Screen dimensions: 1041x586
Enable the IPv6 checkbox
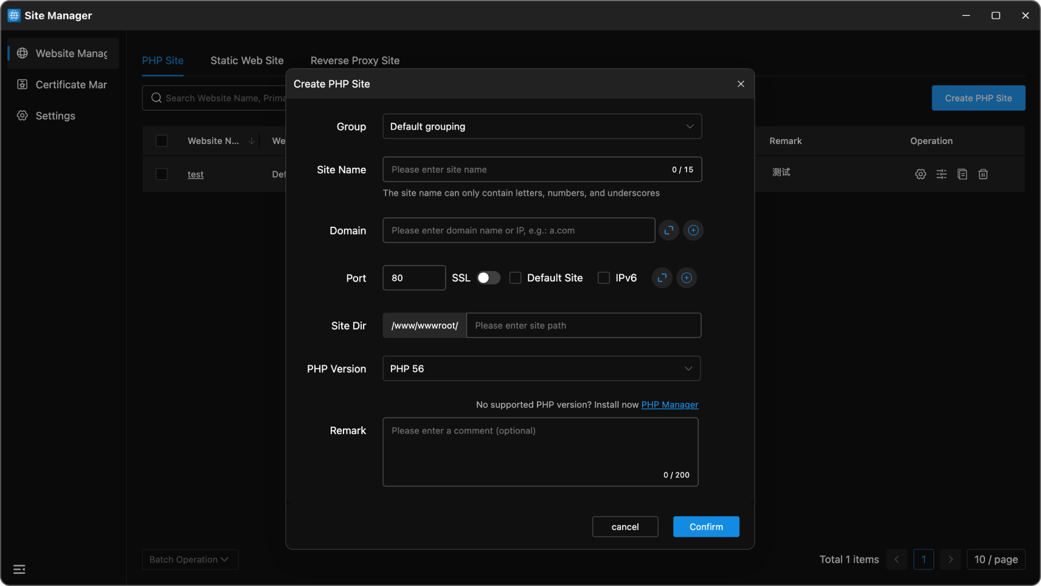604,278
